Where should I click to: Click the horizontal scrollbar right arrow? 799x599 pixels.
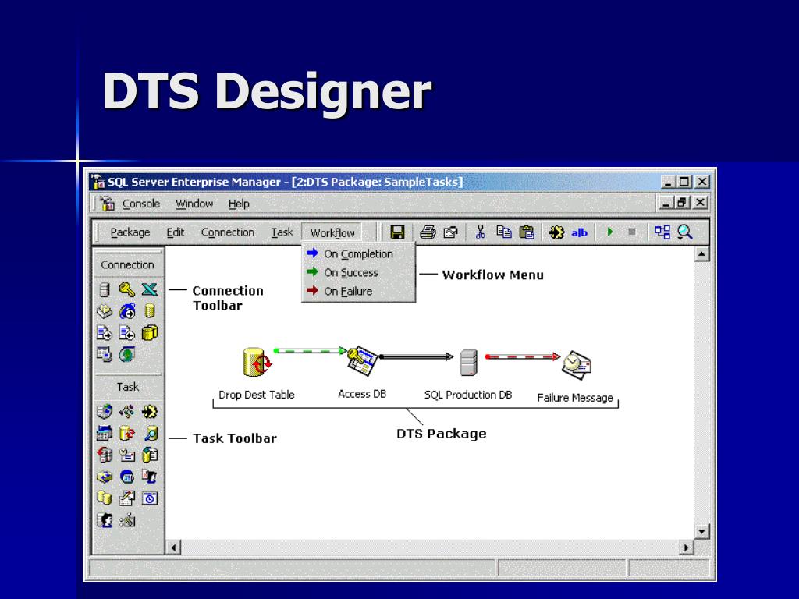pyautogui.click(x=687, y=548)
